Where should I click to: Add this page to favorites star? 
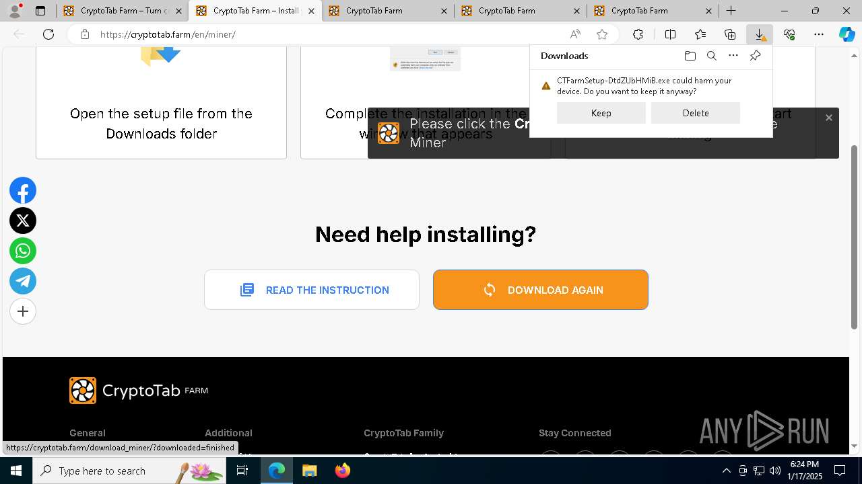[x=602, y=34]
